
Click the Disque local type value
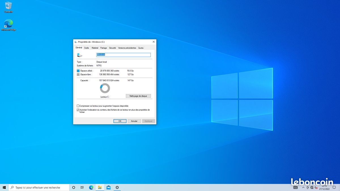[101, 62]
